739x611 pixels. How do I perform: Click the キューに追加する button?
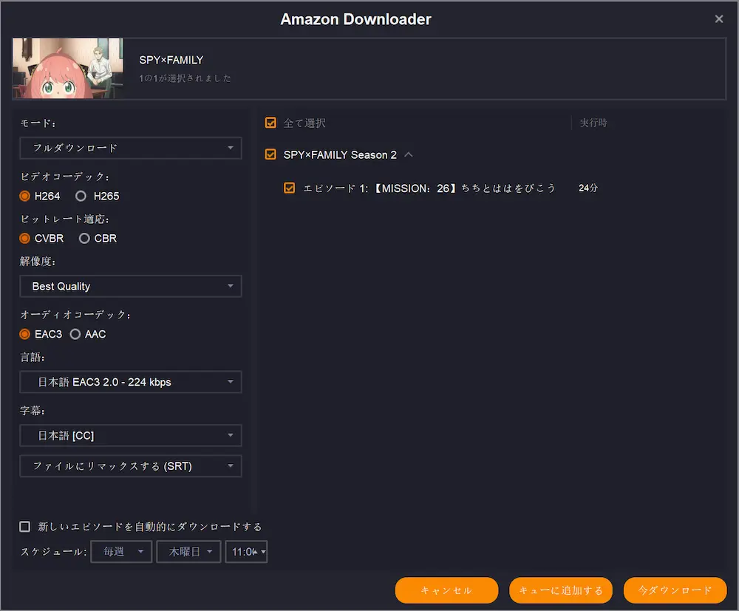561,590
